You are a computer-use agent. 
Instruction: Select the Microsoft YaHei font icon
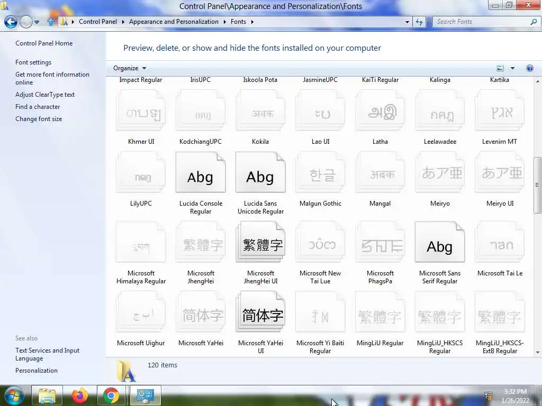(201, 312)
